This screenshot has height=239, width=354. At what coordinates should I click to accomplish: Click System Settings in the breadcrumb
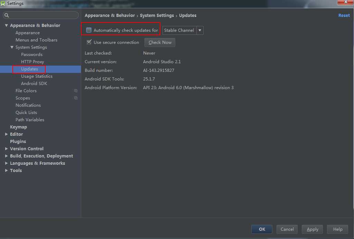pos(157,15)
